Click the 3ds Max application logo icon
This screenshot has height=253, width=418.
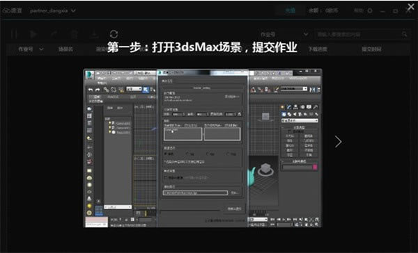90,75
